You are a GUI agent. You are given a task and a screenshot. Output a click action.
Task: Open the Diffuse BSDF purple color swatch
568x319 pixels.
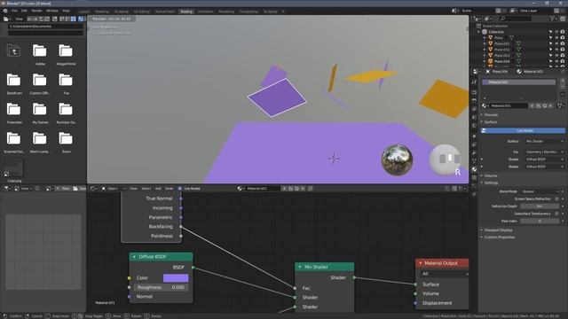pyautogui.click(x=176, y=277)
